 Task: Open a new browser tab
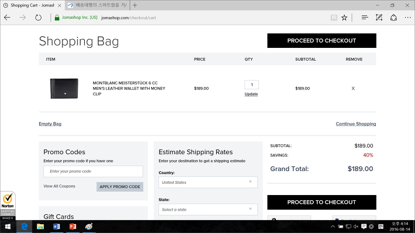(135, 5)
